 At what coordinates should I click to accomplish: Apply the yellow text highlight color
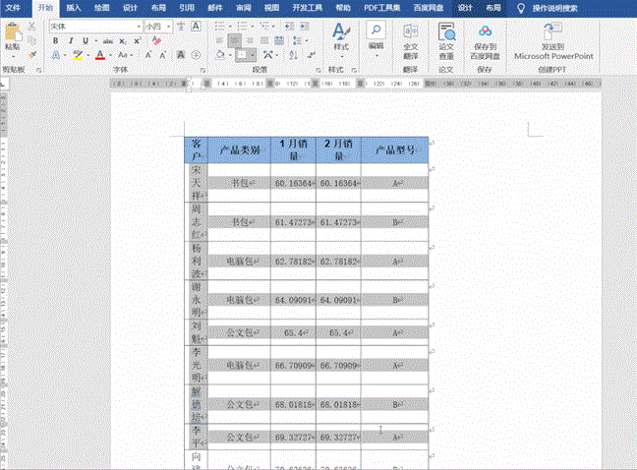tap(77, 56)
